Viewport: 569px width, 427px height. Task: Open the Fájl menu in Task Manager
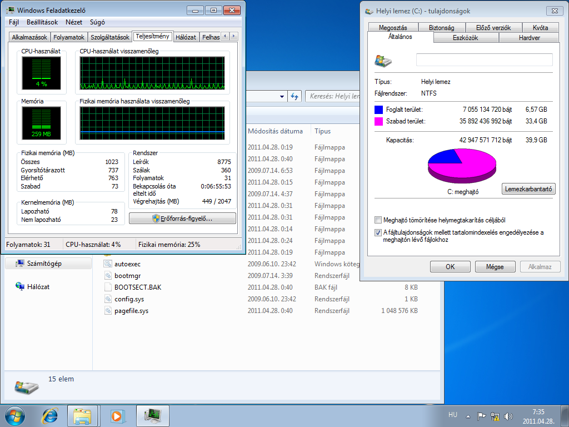14,22
